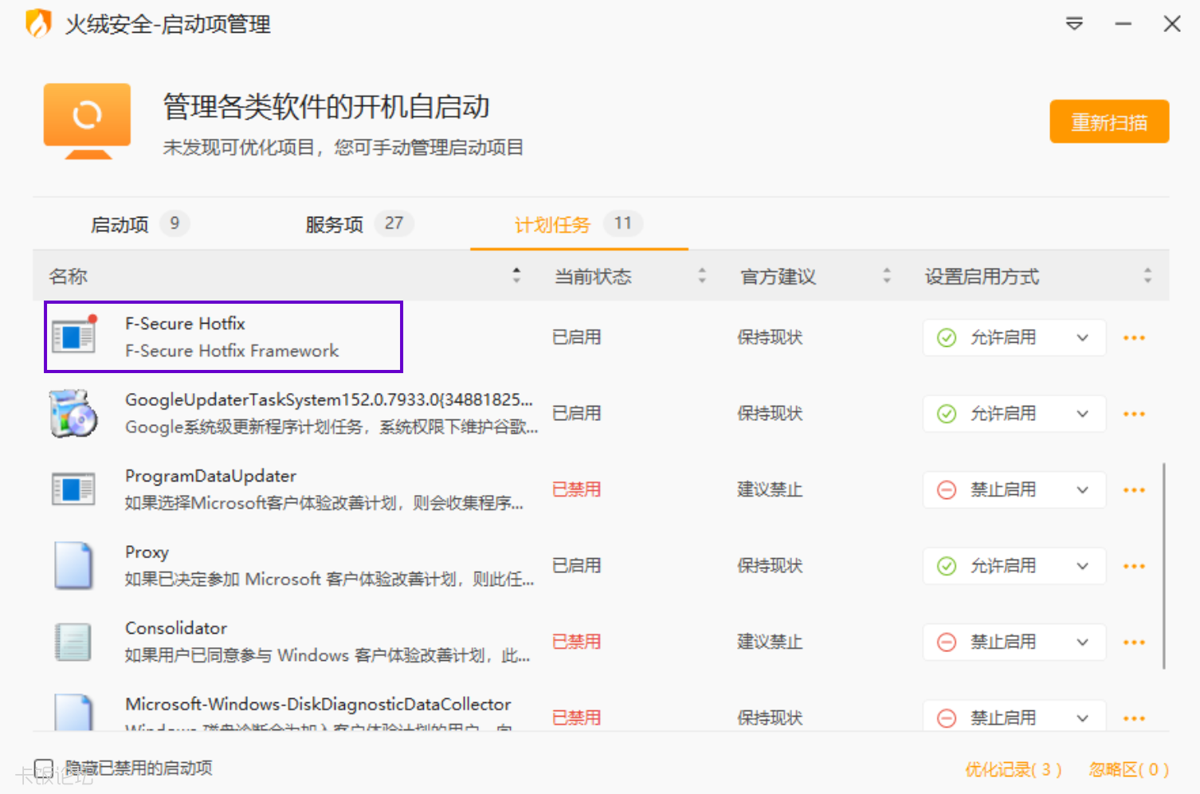
Task: Click 保持现状 recommendation for Proxy
Action: tap(770, 566)
